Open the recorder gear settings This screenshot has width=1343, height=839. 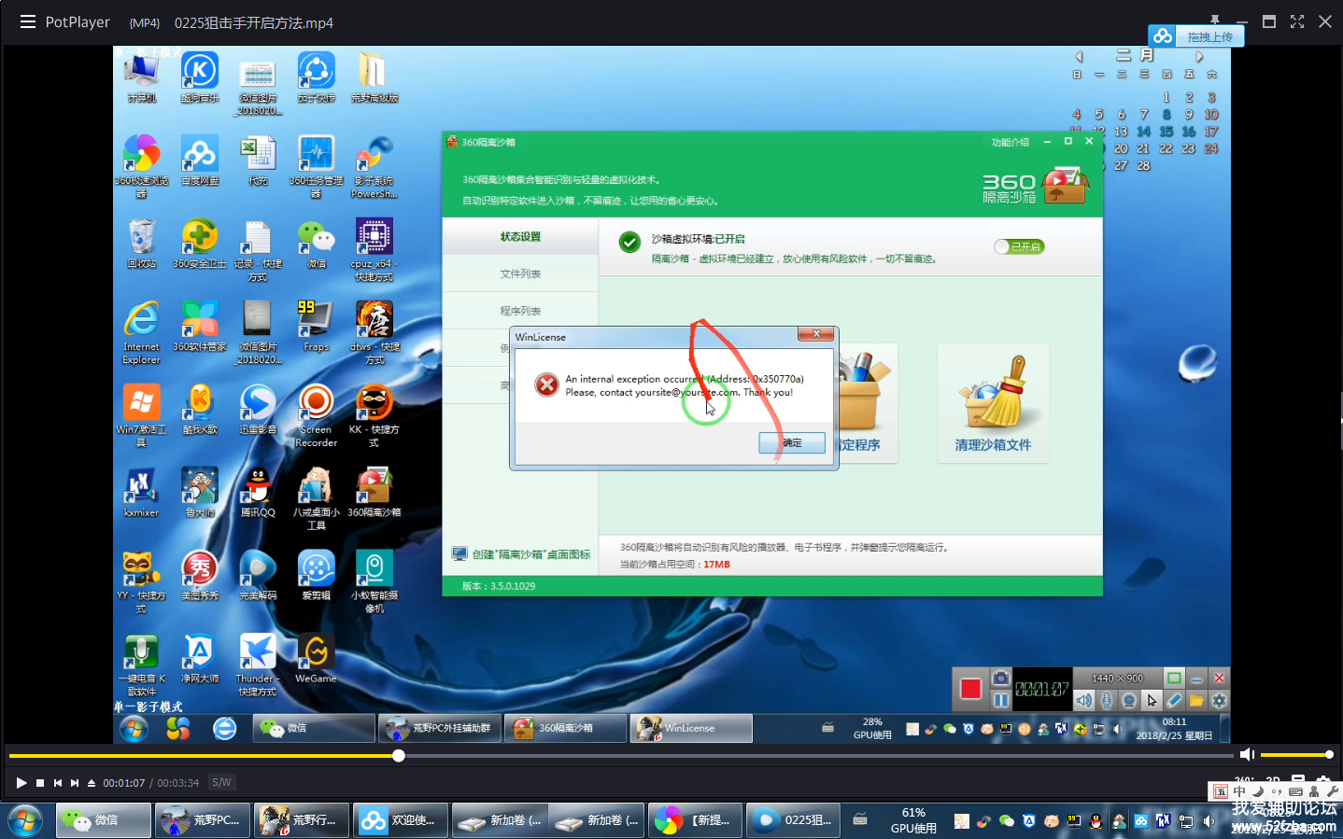click(x=1219, y=700)
